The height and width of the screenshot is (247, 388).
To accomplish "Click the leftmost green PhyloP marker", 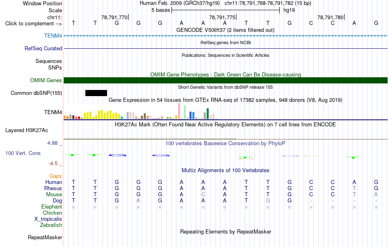I will coord(72,155).
